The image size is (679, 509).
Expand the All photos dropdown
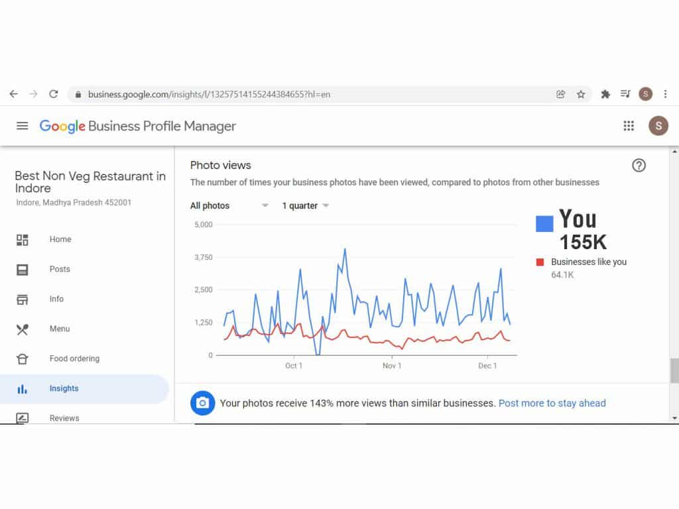click(x=229, y=206)
